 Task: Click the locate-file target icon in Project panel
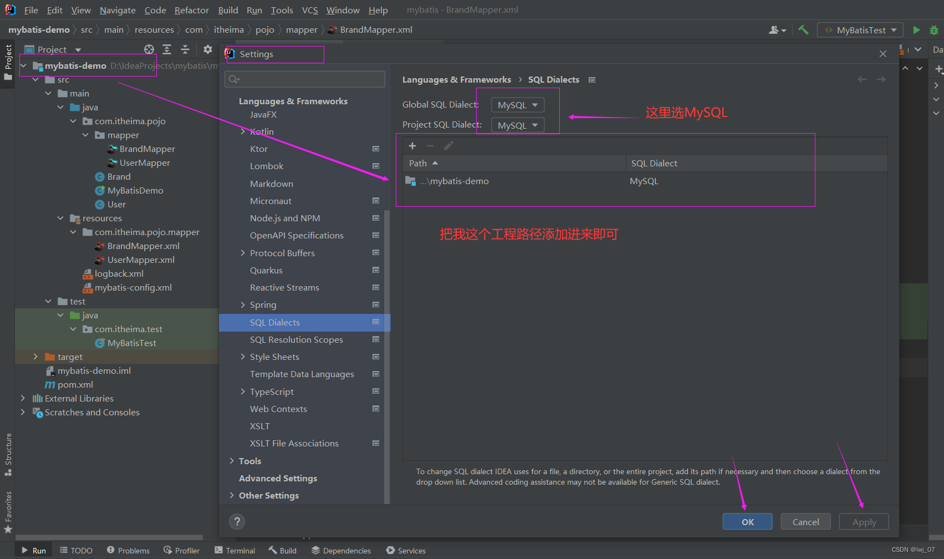click(x=149, y=49)
